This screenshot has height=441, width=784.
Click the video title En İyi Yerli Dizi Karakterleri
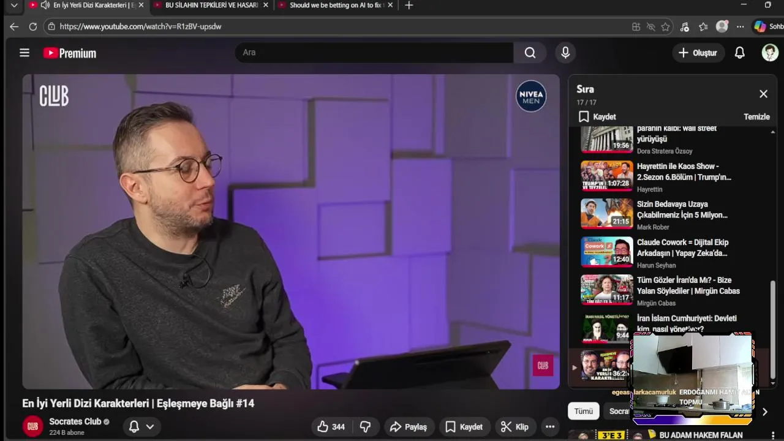point(138,403)
